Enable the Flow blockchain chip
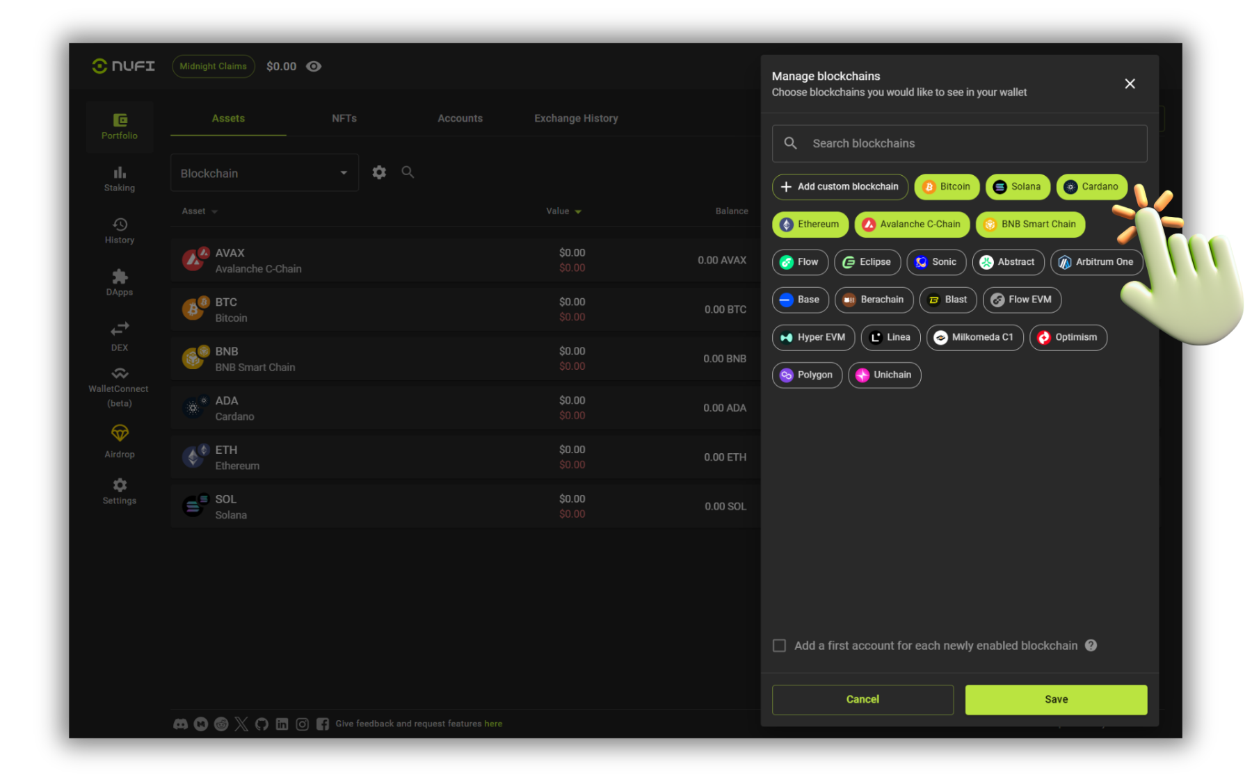 pyautogui.click(x=800, y=262)
